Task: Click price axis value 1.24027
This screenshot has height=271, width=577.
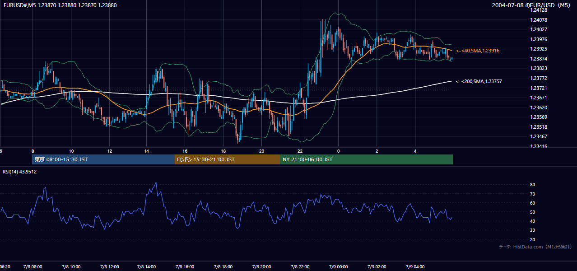Action: 539,29
